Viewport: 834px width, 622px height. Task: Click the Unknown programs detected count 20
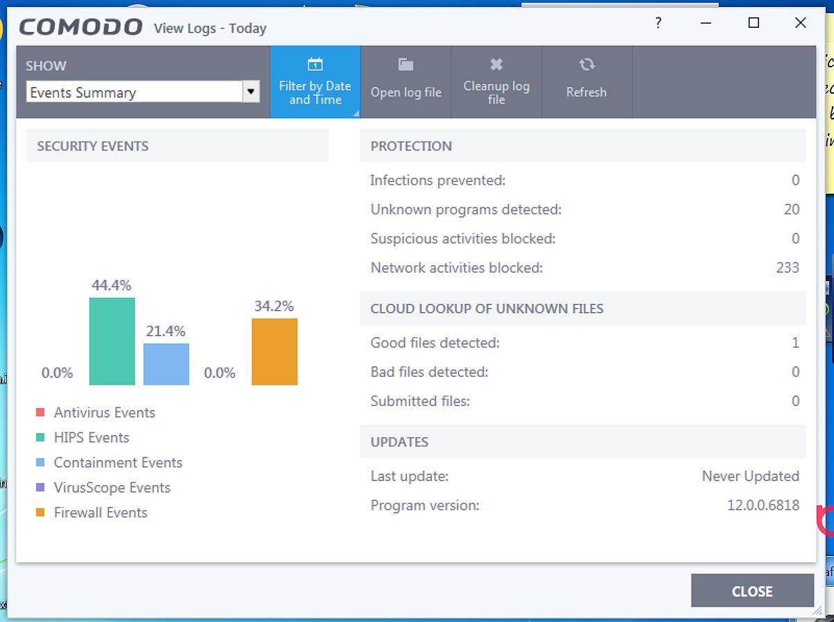coord(792,210)
